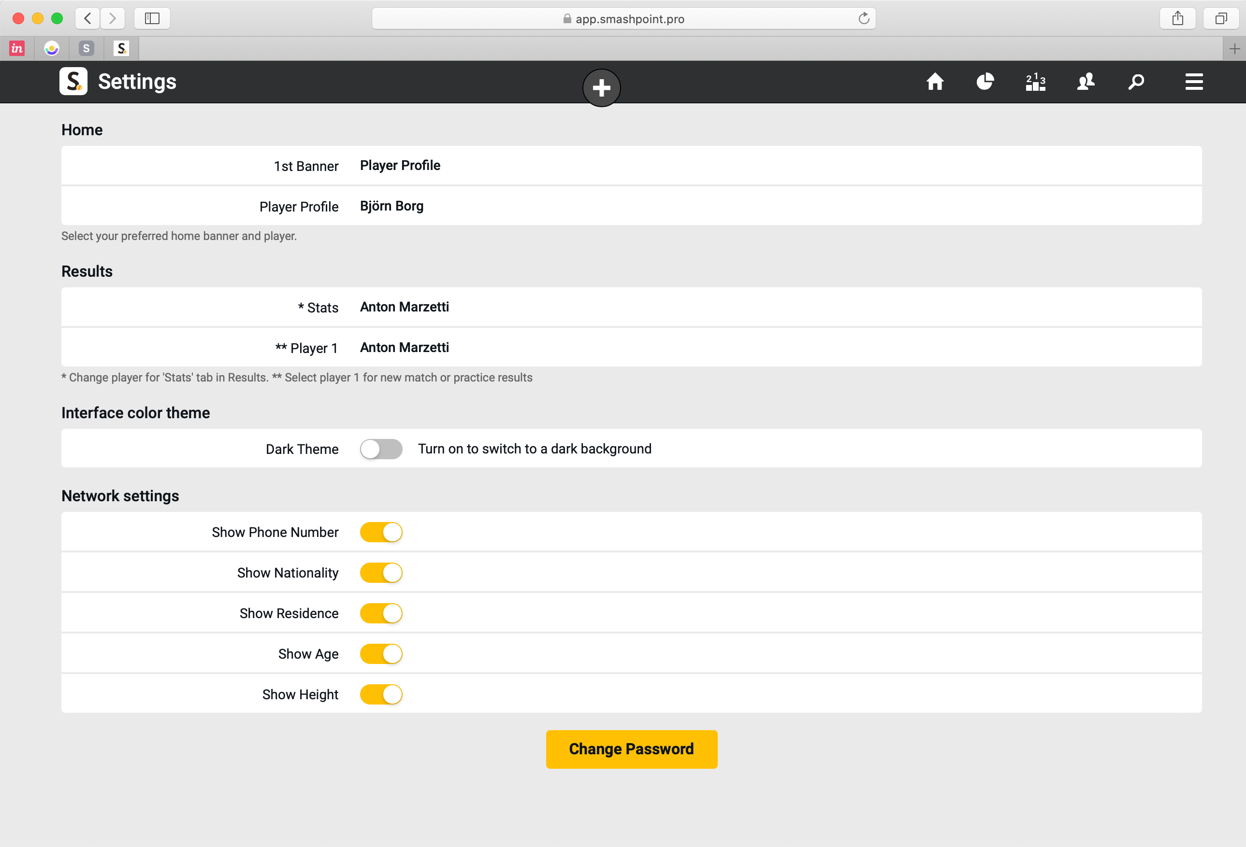
Task: Open the players network icon
Action: pyautogui.click(x=1085, y=82)
